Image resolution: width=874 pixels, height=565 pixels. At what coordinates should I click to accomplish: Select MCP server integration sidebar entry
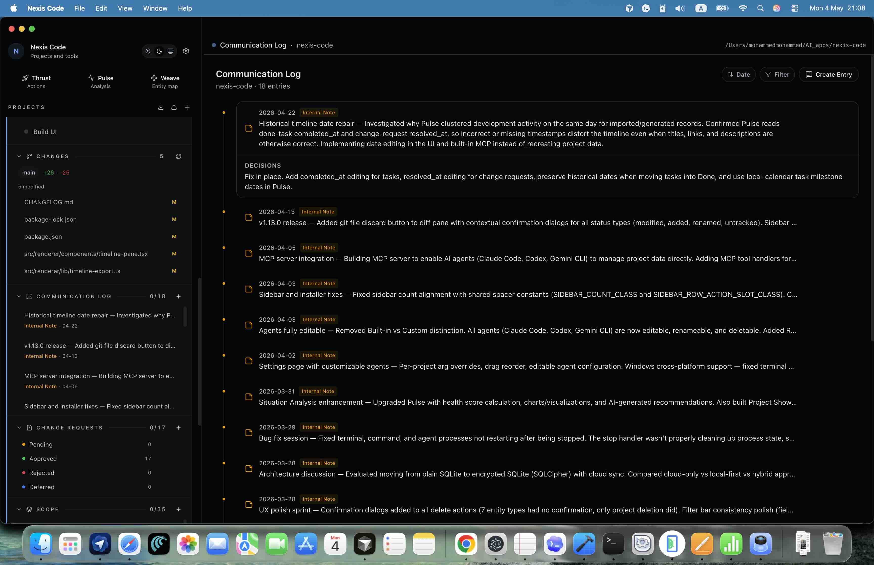pos(99,381)
